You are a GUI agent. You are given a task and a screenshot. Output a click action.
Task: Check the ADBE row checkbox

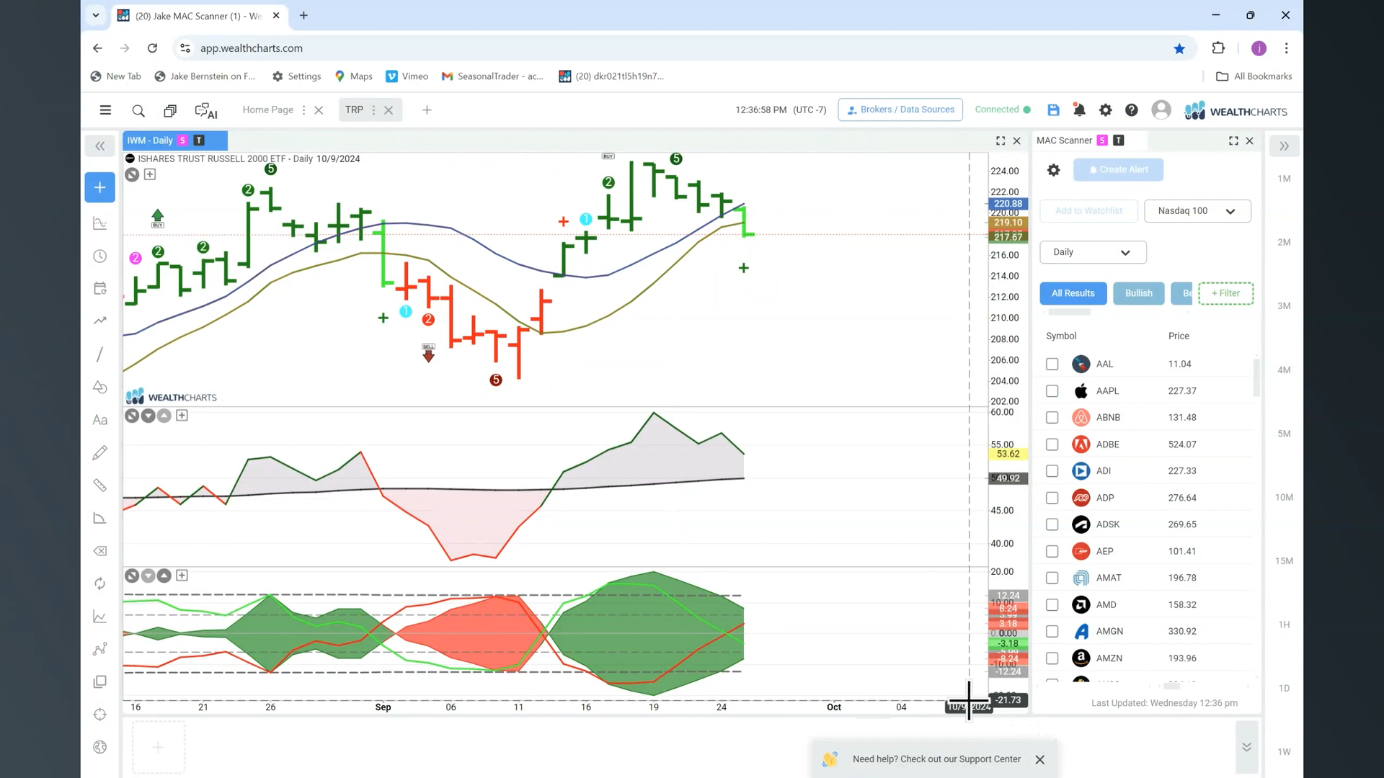coord(1052,444)
